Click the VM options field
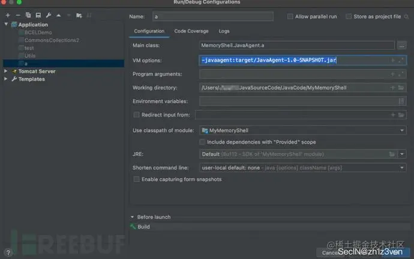 click(x=302, y=60)
